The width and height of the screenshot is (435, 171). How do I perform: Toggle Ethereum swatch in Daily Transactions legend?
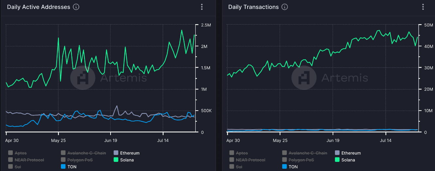pos(337,153)
